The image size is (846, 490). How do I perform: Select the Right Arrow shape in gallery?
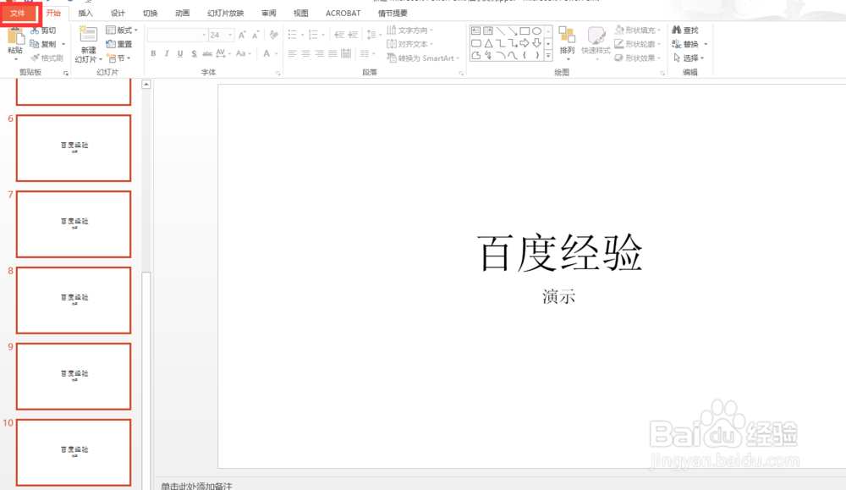tap(525, 43)
